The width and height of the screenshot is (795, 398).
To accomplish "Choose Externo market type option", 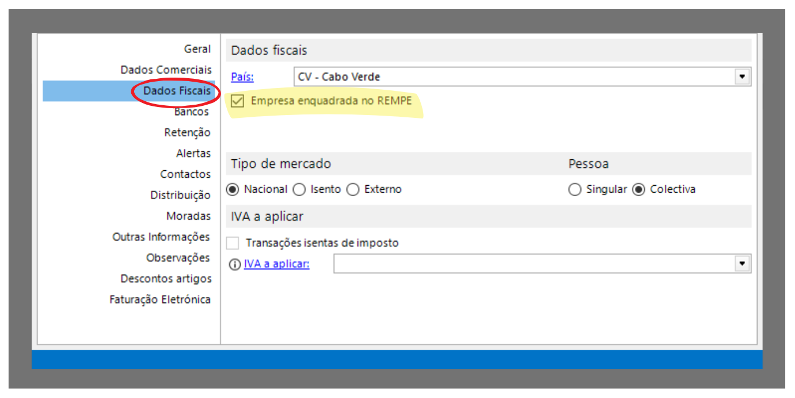I will (x=353, y=189).
